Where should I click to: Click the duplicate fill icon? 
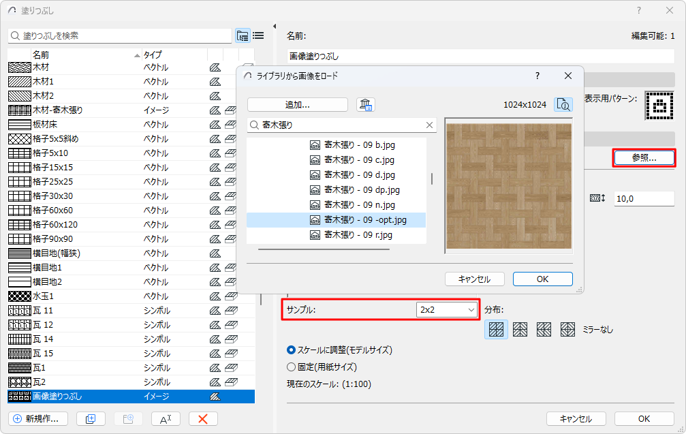(x=91, y=419)
